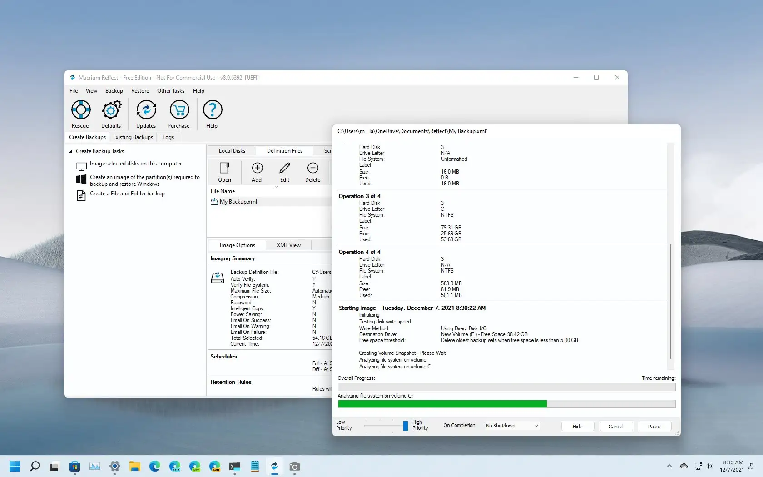
Task: Open File Explorer from taskbar
Action: (x=134, y=466)
